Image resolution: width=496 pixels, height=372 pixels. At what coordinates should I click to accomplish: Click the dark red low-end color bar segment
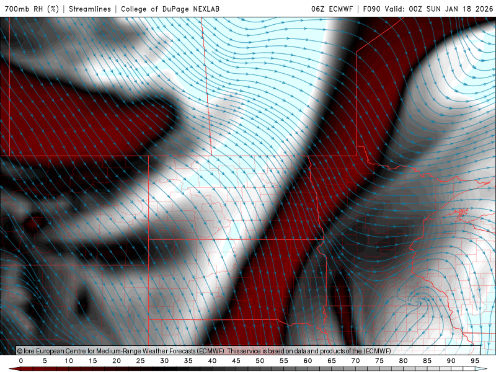[27, 369]
